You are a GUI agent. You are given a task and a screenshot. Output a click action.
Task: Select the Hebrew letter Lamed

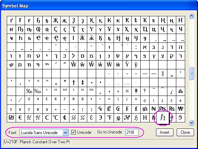(74, 56)
